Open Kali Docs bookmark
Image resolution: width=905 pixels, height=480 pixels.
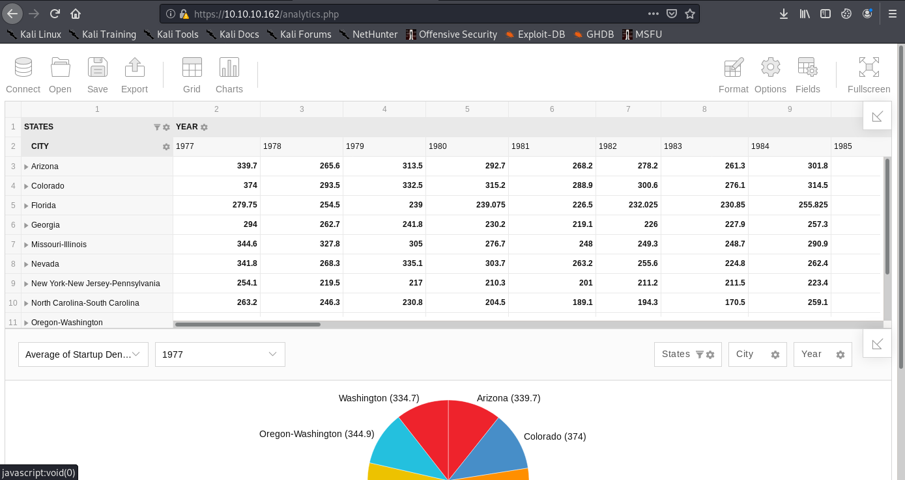point(233,34)
